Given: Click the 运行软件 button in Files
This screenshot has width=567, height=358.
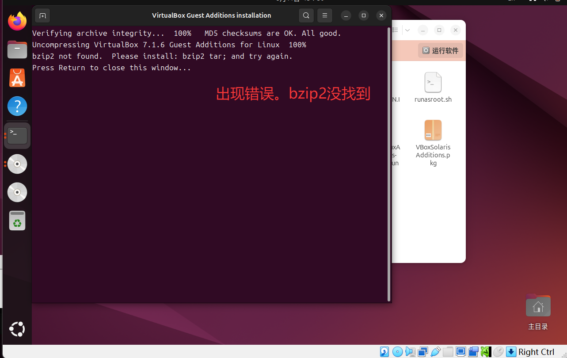Looking at the screenshot, I should point(441,51).
